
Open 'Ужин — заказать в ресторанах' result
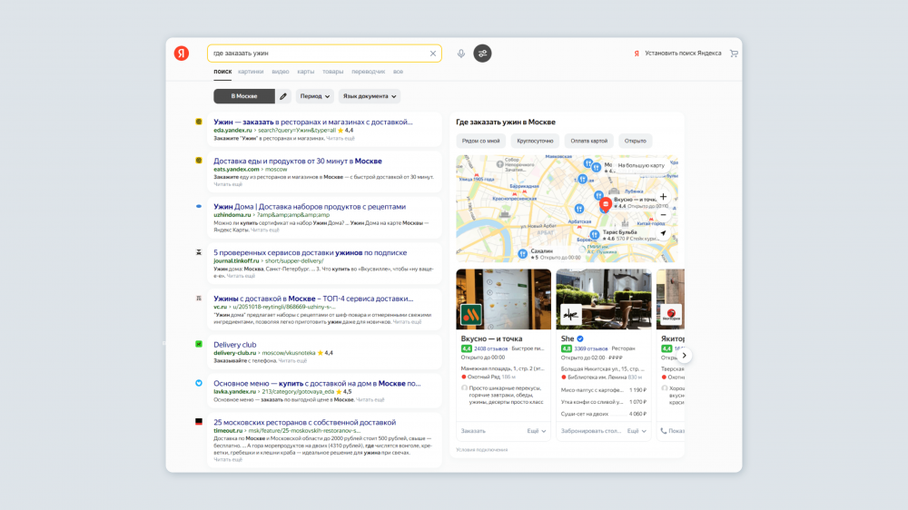[x=312, y=123]
